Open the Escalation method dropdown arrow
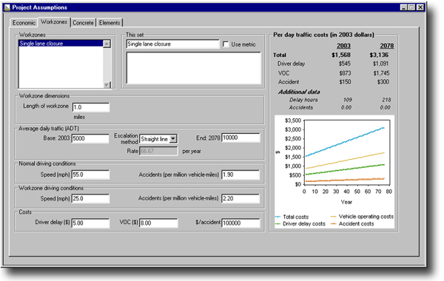The image size is (444, 281). (173, 139)
